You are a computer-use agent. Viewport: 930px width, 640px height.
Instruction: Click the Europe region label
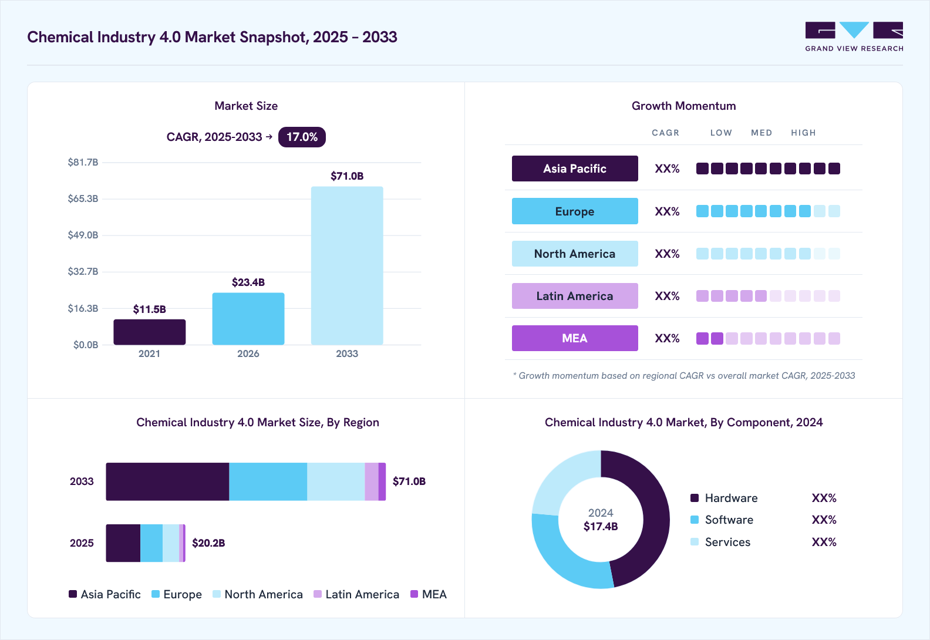pos(575,211)
